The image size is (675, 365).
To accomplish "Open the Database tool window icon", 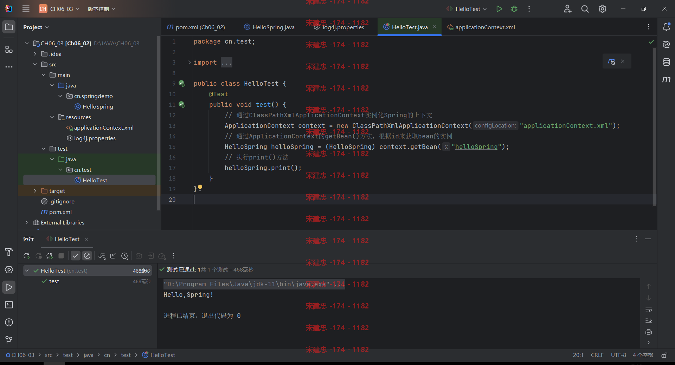I will (x=666, y=62).
